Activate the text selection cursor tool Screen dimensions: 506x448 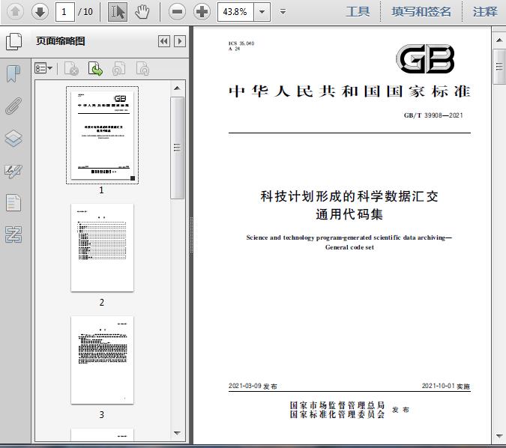pos(118,12)
